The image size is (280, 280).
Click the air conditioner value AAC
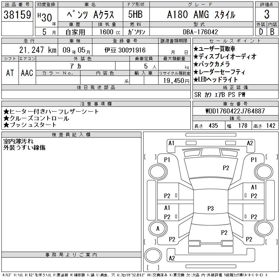(x=27, y=73)
